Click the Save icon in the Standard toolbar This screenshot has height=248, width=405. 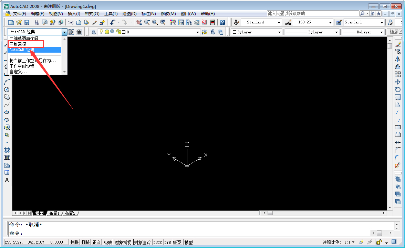point(28,22)
